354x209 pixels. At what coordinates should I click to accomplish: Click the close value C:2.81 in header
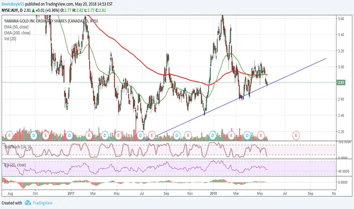[101, 10]
